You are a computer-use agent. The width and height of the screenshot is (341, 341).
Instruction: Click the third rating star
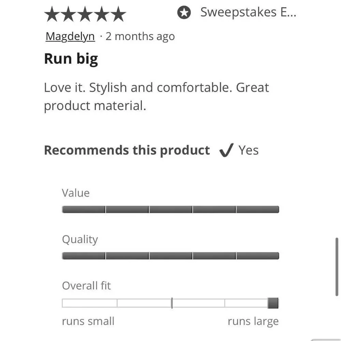(x=85, y=14)
